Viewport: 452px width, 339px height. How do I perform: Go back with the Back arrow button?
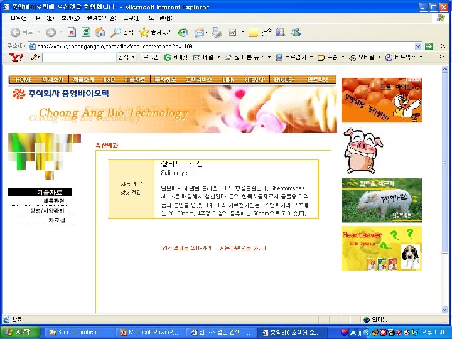point(15,32)
